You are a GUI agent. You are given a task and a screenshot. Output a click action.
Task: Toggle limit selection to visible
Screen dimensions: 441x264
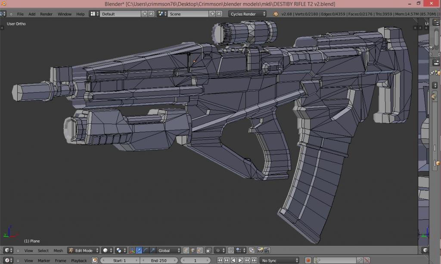pyautogui.click(x=208, y=250)
